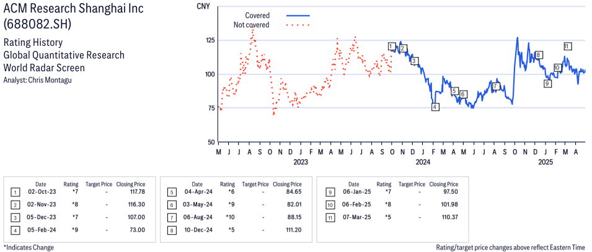Image resolution: width=592 pixels, height=252 pixels.
Task: Click the 100 y-axis value
Action: (210, 74)
